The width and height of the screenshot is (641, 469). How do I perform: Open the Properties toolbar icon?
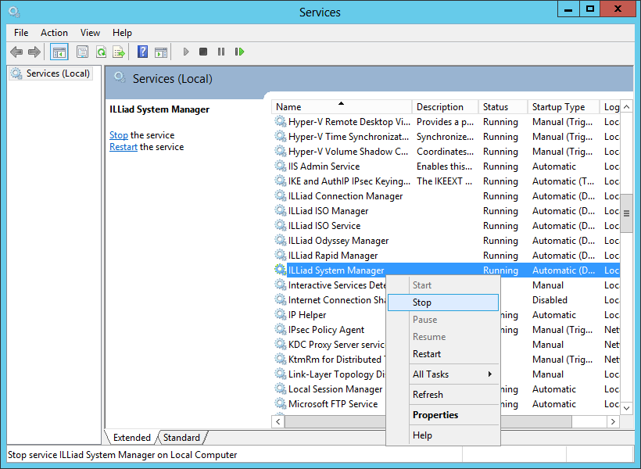pos(82,52)
